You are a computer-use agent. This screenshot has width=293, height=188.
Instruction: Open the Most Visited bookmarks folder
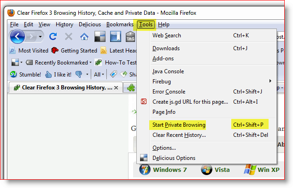(29, 51)
